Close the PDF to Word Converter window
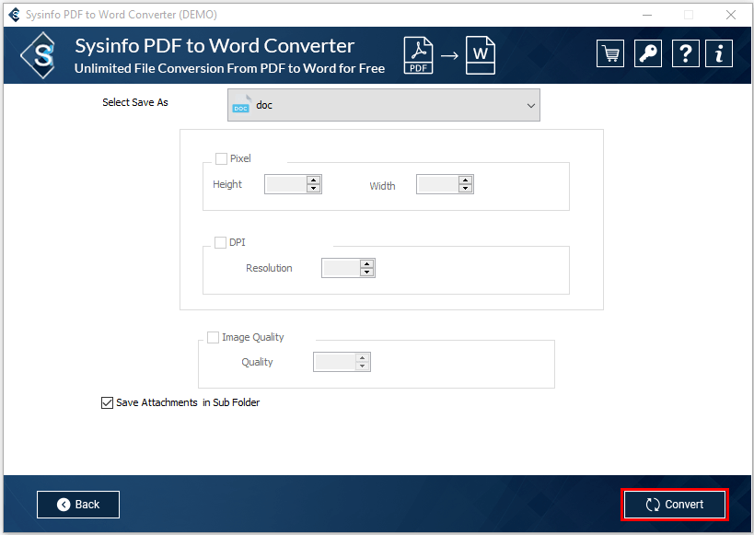Image resolution: width=754 pixels, height=535 pixels. click(x=729, y=15)
